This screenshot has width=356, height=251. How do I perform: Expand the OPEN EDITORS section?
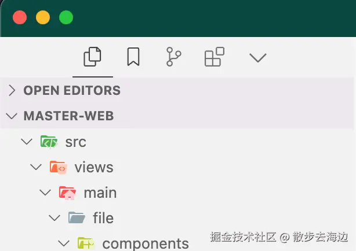click(12, 90)
